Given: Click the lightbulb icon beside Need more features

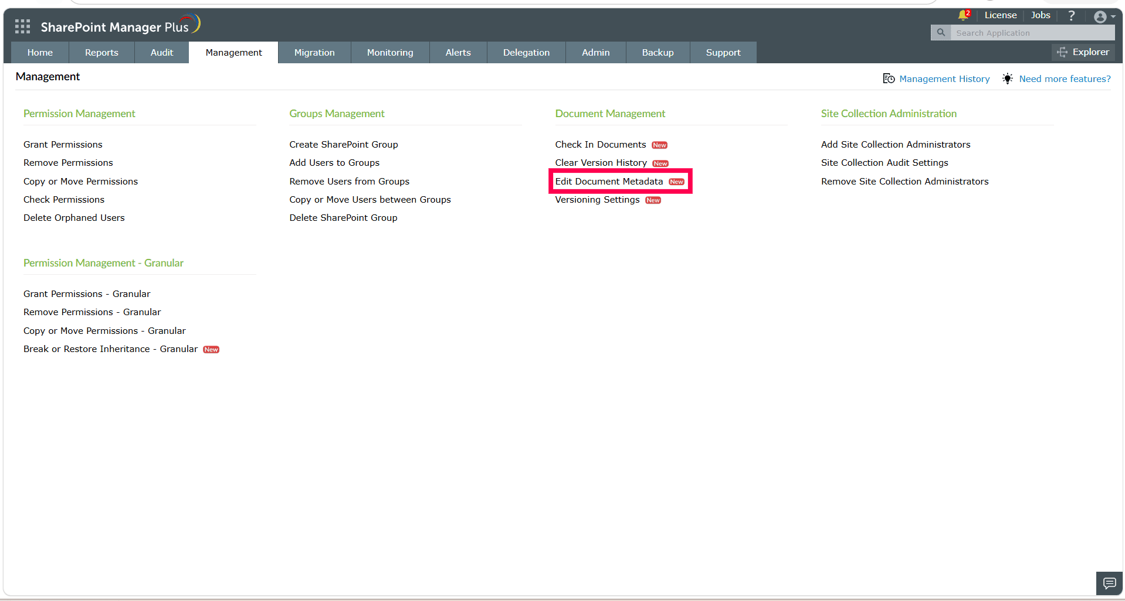Looking at the screenshot, I should click(x=1008, y=78).
